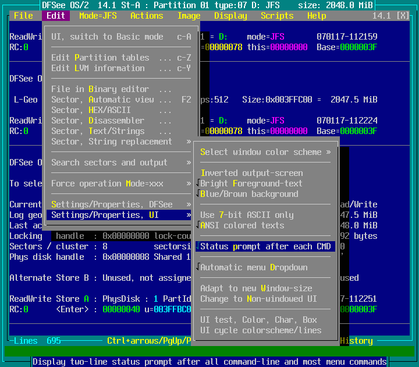The width and height of the screenshot is (419, 367).
Task: Click Base=0000003F in top output
Action: pos(347,47)
